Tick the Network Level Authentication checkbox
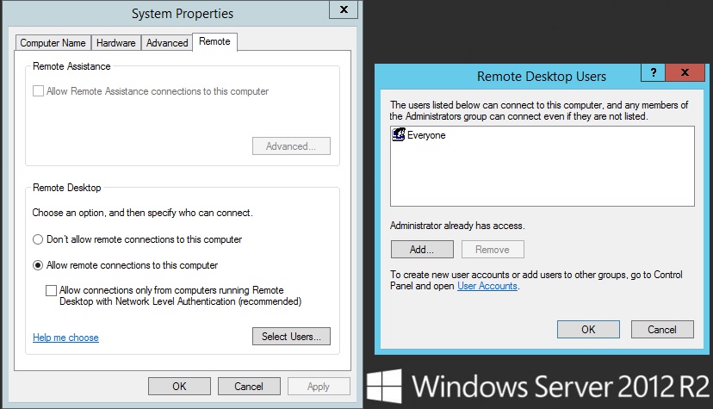 pos(52,290)
